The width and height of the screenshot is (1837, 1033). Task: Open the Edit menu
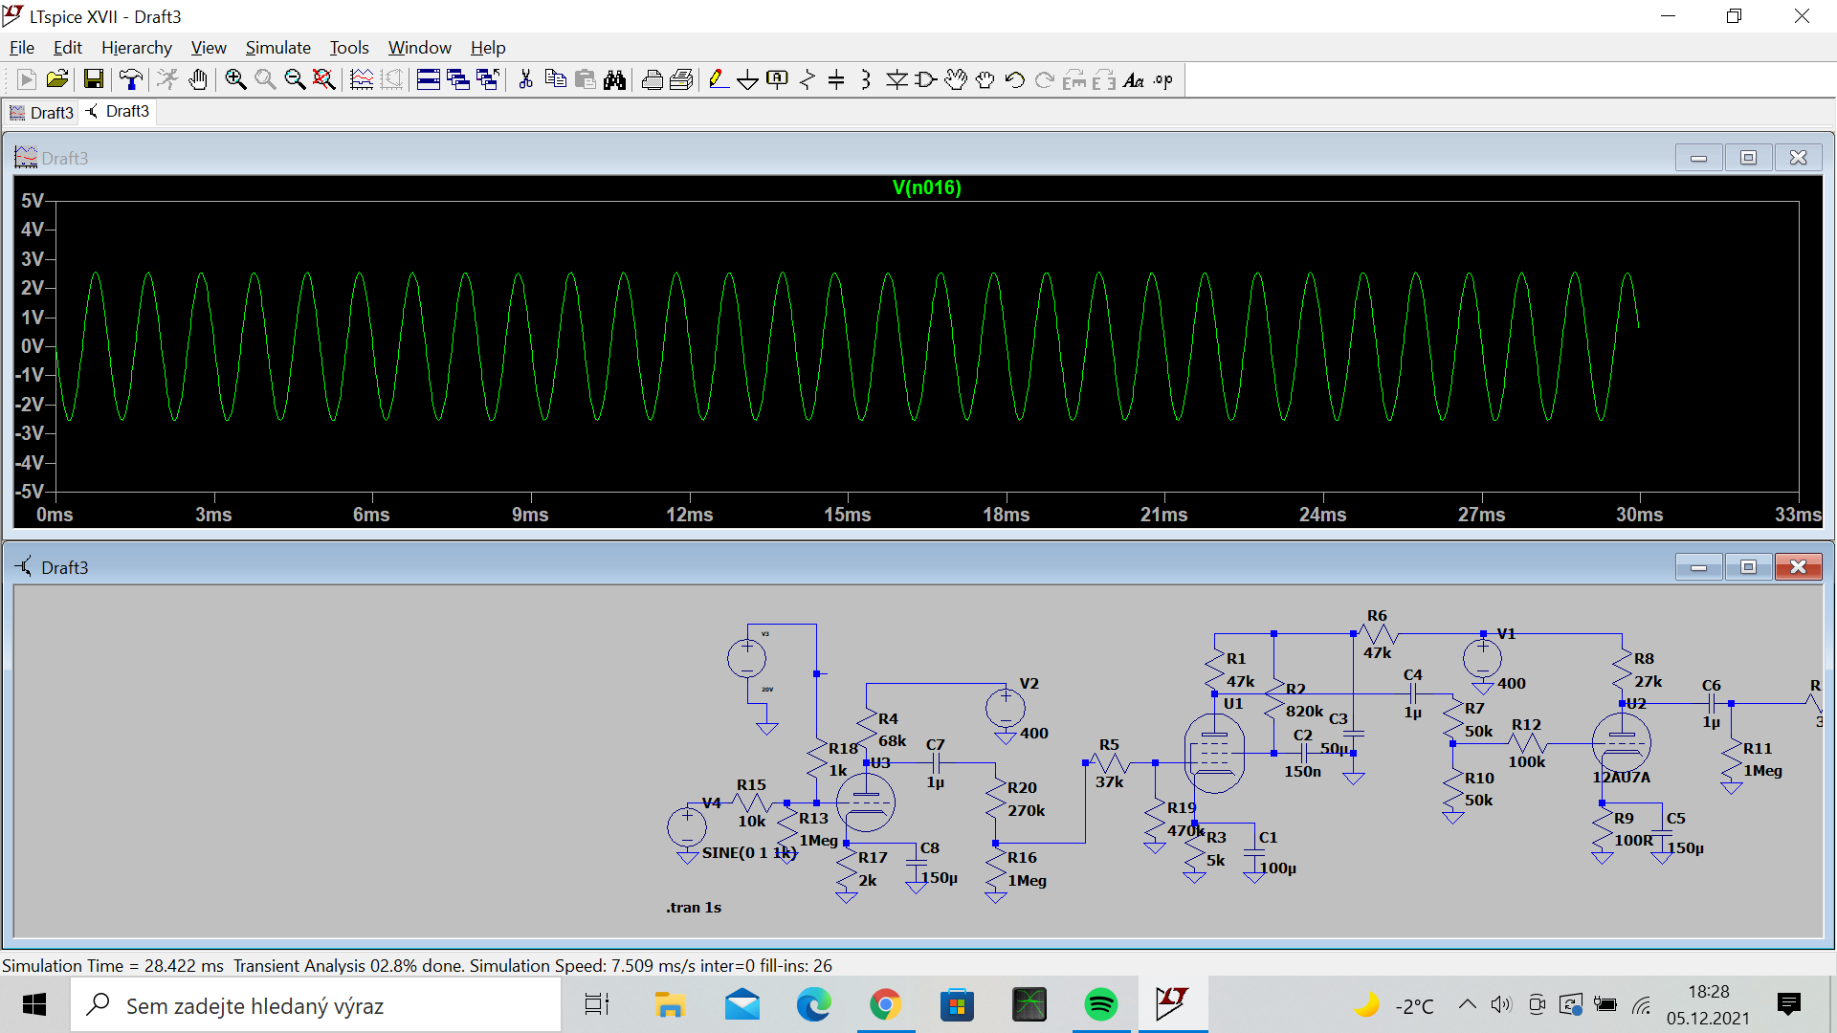coord(67,48)
